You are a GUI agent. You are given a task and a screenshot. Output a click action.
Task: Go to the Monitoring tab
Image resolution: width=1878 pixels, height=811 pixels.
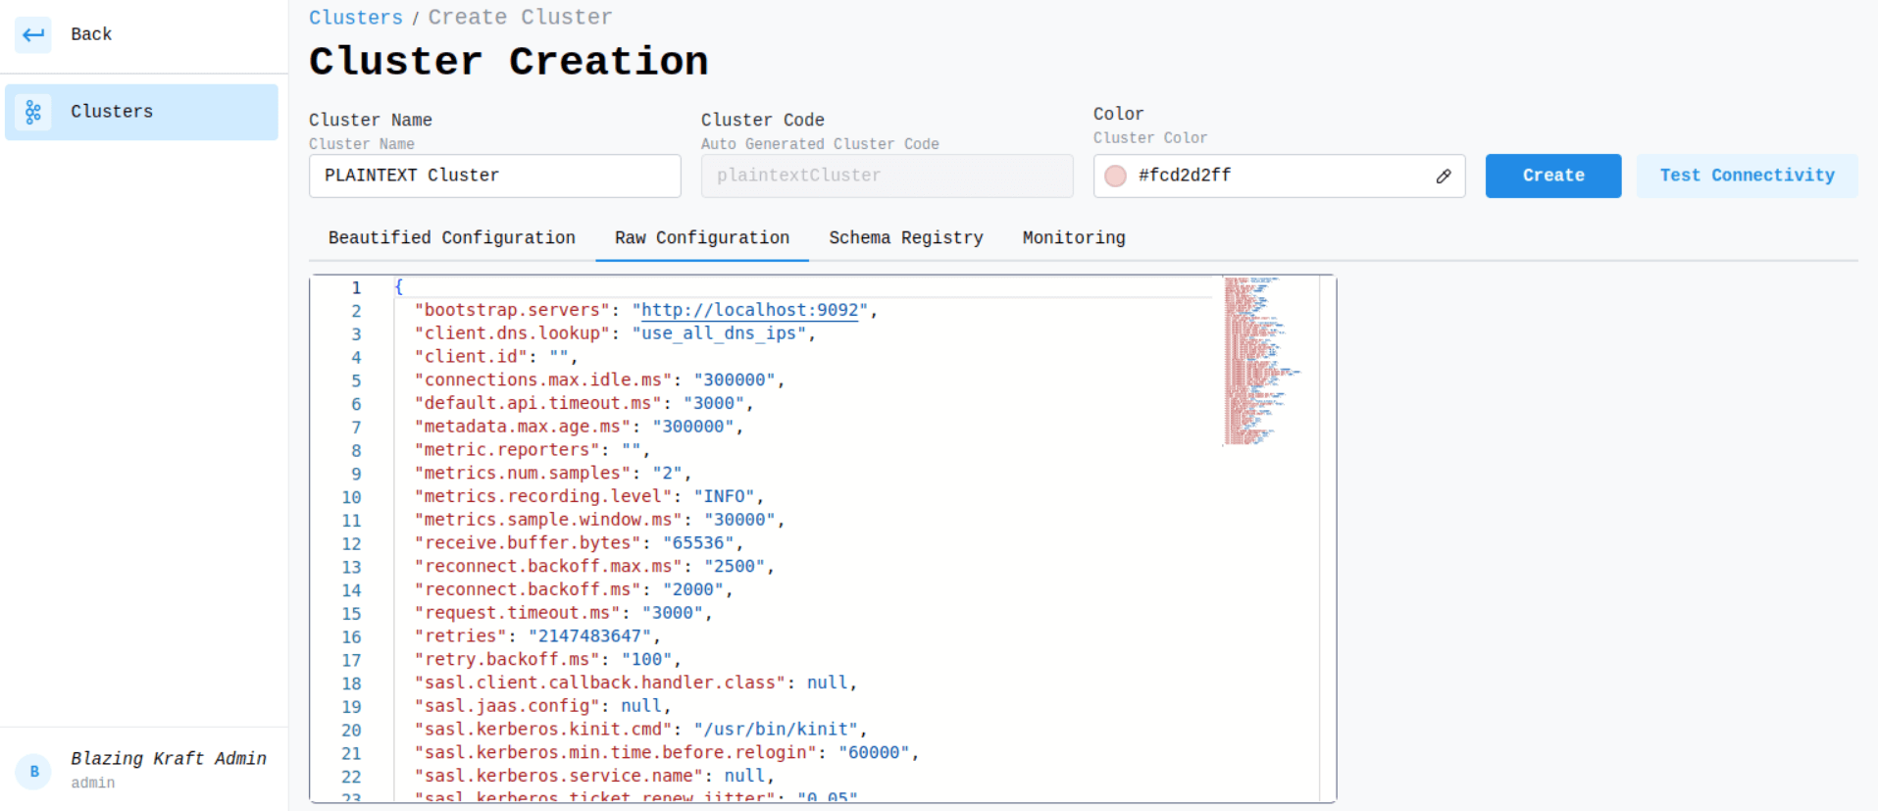[x=1073, y=238]
